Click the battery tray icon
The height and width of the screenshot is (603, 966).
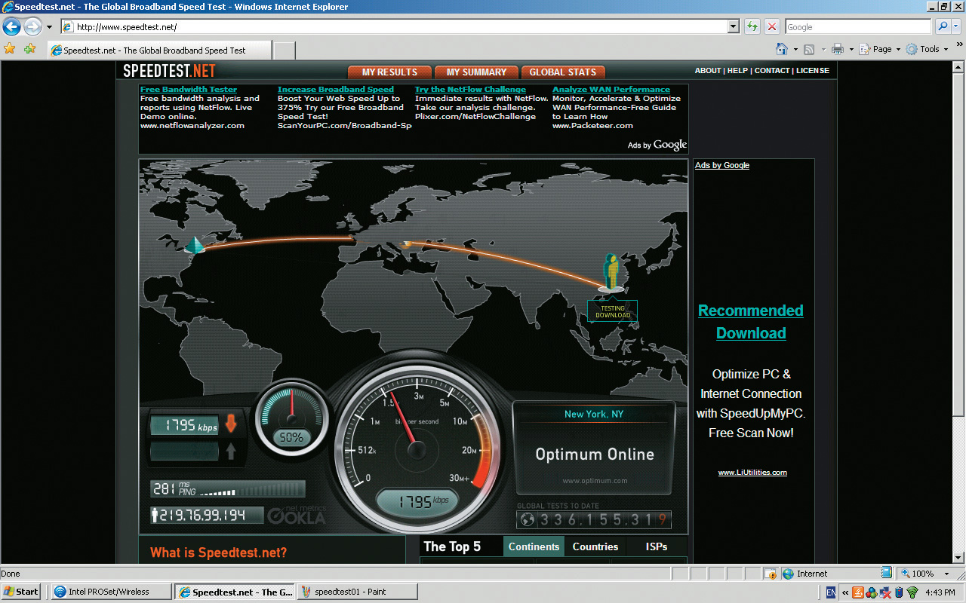point(899,592)
